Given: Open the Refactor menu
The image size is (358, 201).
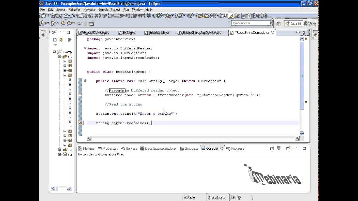Looking at the screenshot, I should (74, 9).
